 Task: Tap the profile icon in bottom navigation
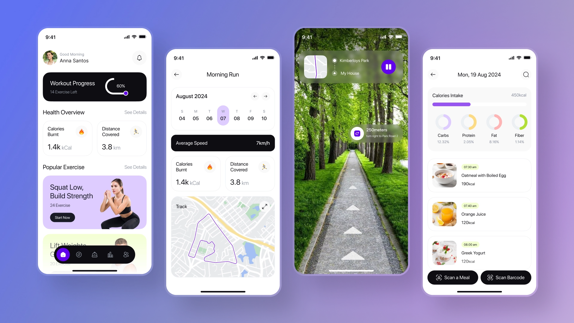tap(126, 255)
